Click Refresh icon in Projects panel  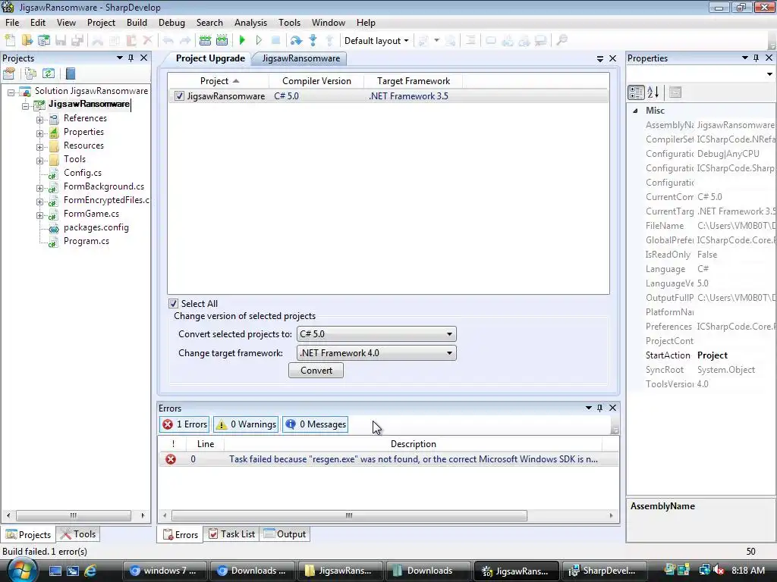[x=49, y=74]
